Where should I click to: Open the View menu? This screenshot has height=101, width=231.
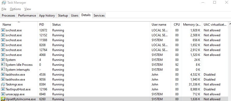pos(28,9)
